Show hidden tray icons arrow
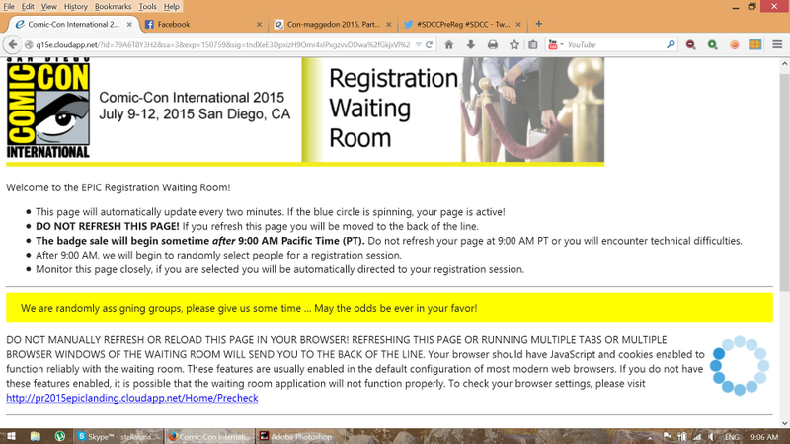Viewport: 790px width, 444px height. 651,437
